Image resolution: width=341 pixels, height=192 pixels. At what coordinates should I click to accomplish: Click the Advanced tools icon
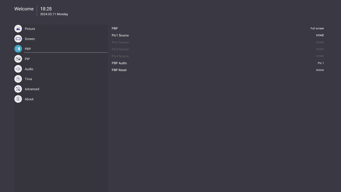point(18,89)
